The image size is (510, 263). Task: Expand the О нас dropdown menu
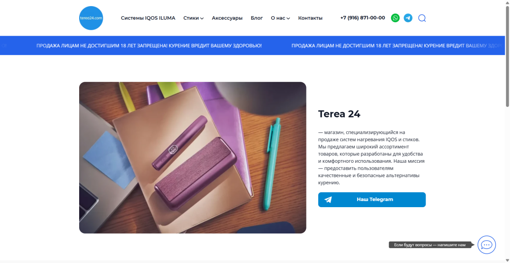point(280,18)
